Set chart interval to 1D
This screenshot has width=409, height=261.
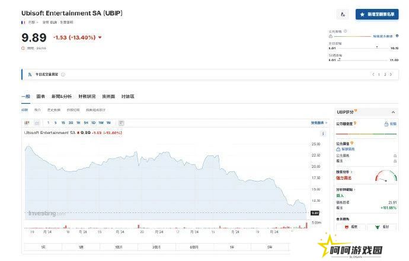tap(94, 123)
